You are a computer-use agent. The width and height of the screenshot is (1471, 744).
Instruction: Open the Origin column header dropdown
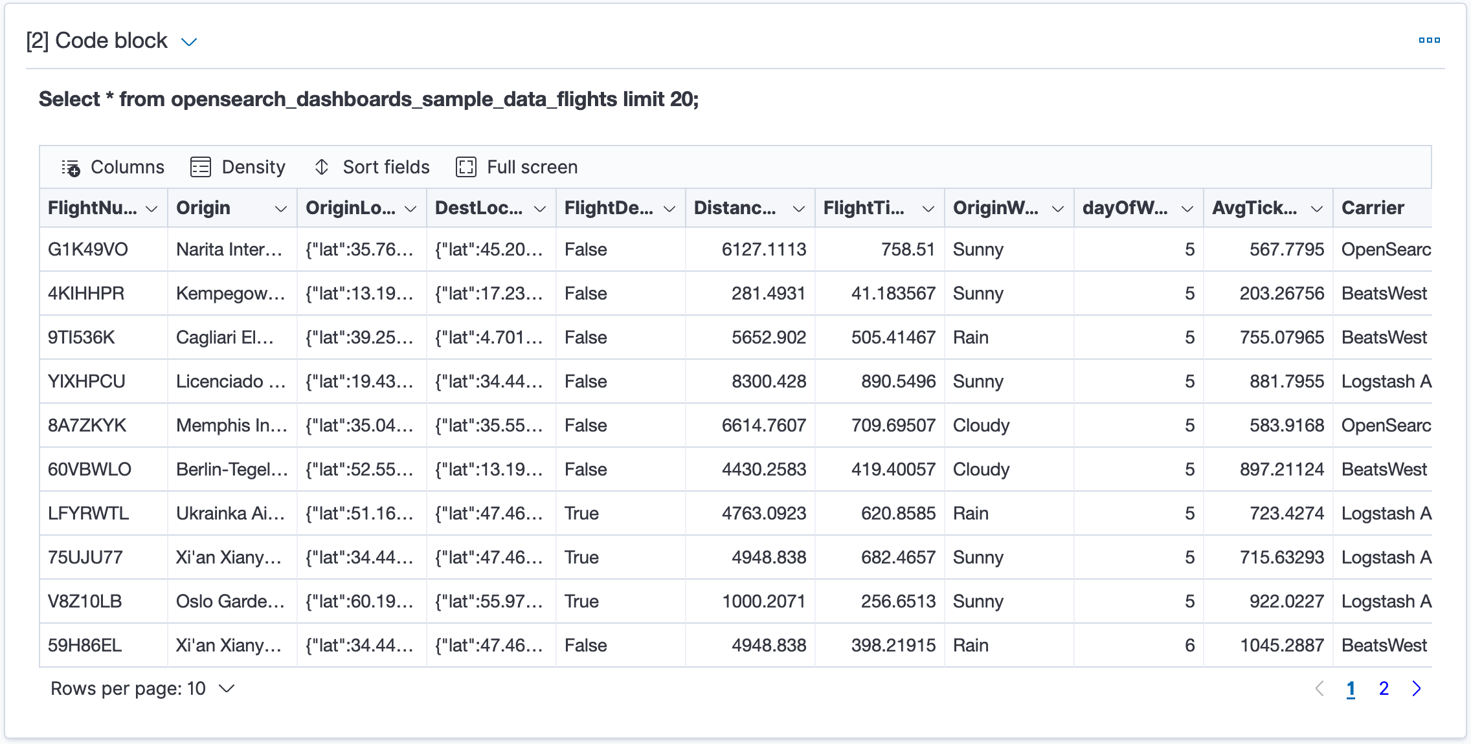pos(281,209)
